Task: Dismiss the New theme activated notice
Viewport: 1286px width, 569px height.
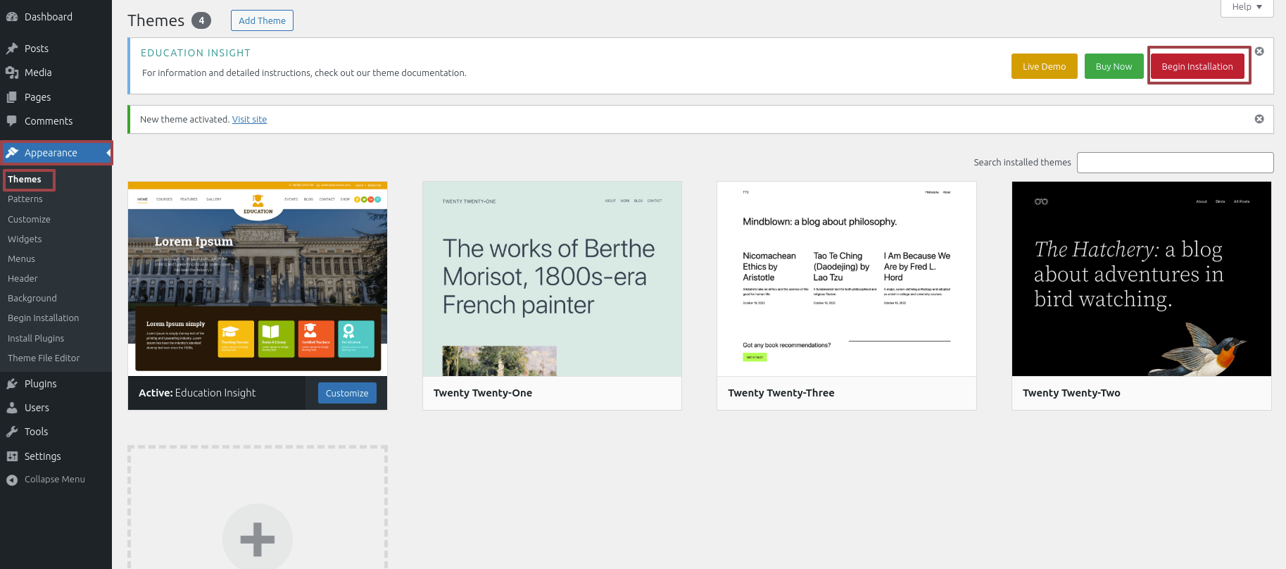Action: (x=1259, y=119)
